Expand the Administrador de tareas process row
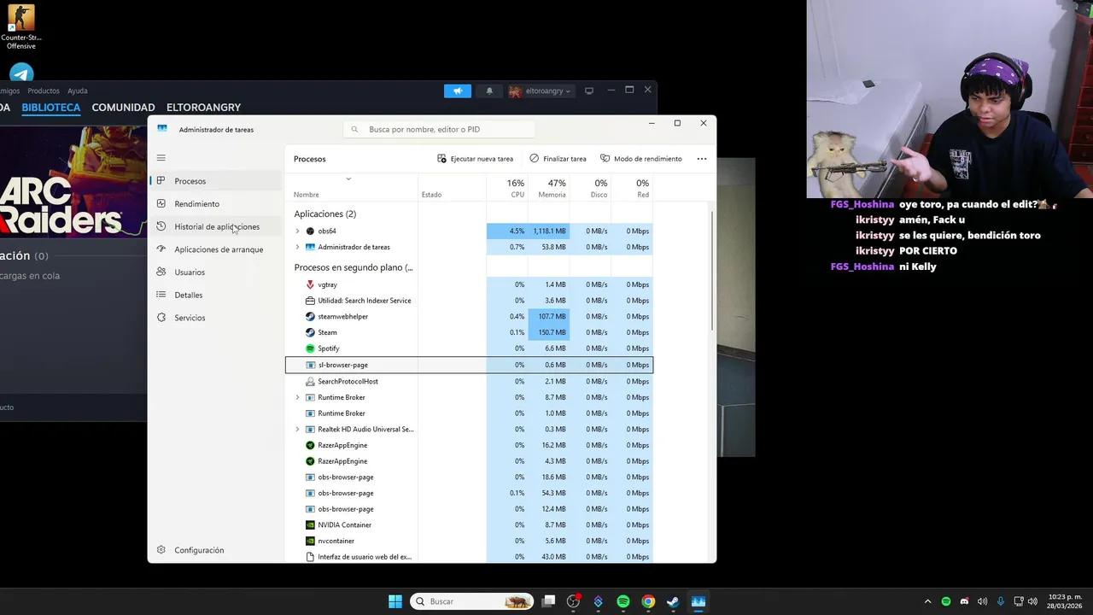The height and width of the screenshot is (615, 1093). pyautogui.click(x=297, y=247)
